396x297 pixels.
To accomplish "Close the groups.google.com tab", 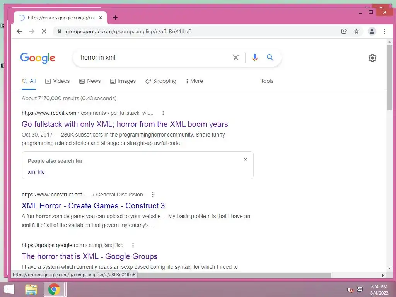I will [101, 18].
